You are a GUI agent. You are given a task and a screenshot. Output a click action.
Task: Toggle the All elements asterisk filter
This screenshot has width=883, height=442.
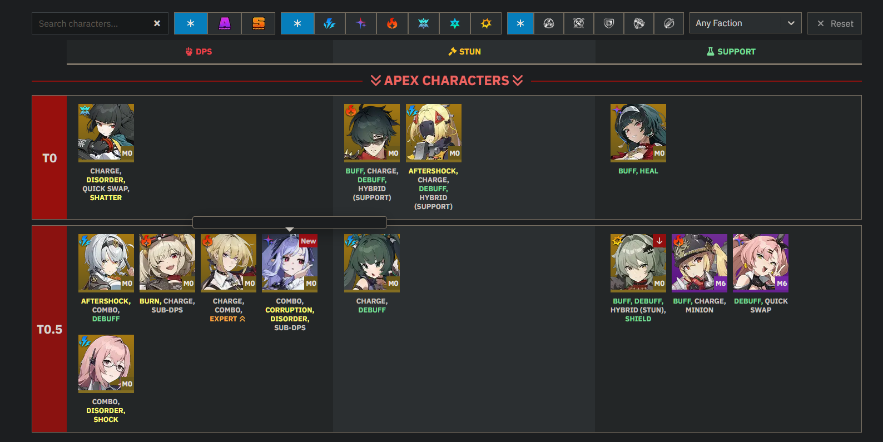[x=297, y=23]
